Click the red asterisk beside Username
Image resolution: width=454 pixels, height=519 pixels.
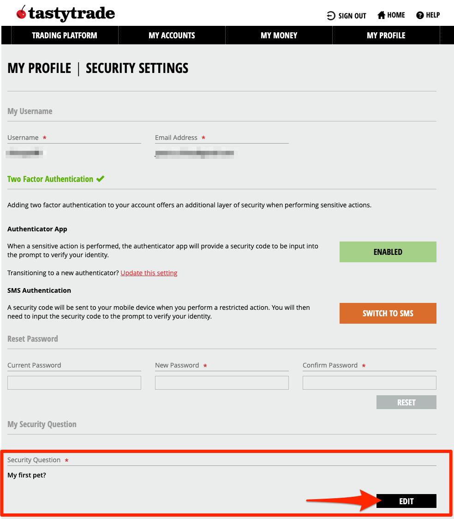(45, 137)
